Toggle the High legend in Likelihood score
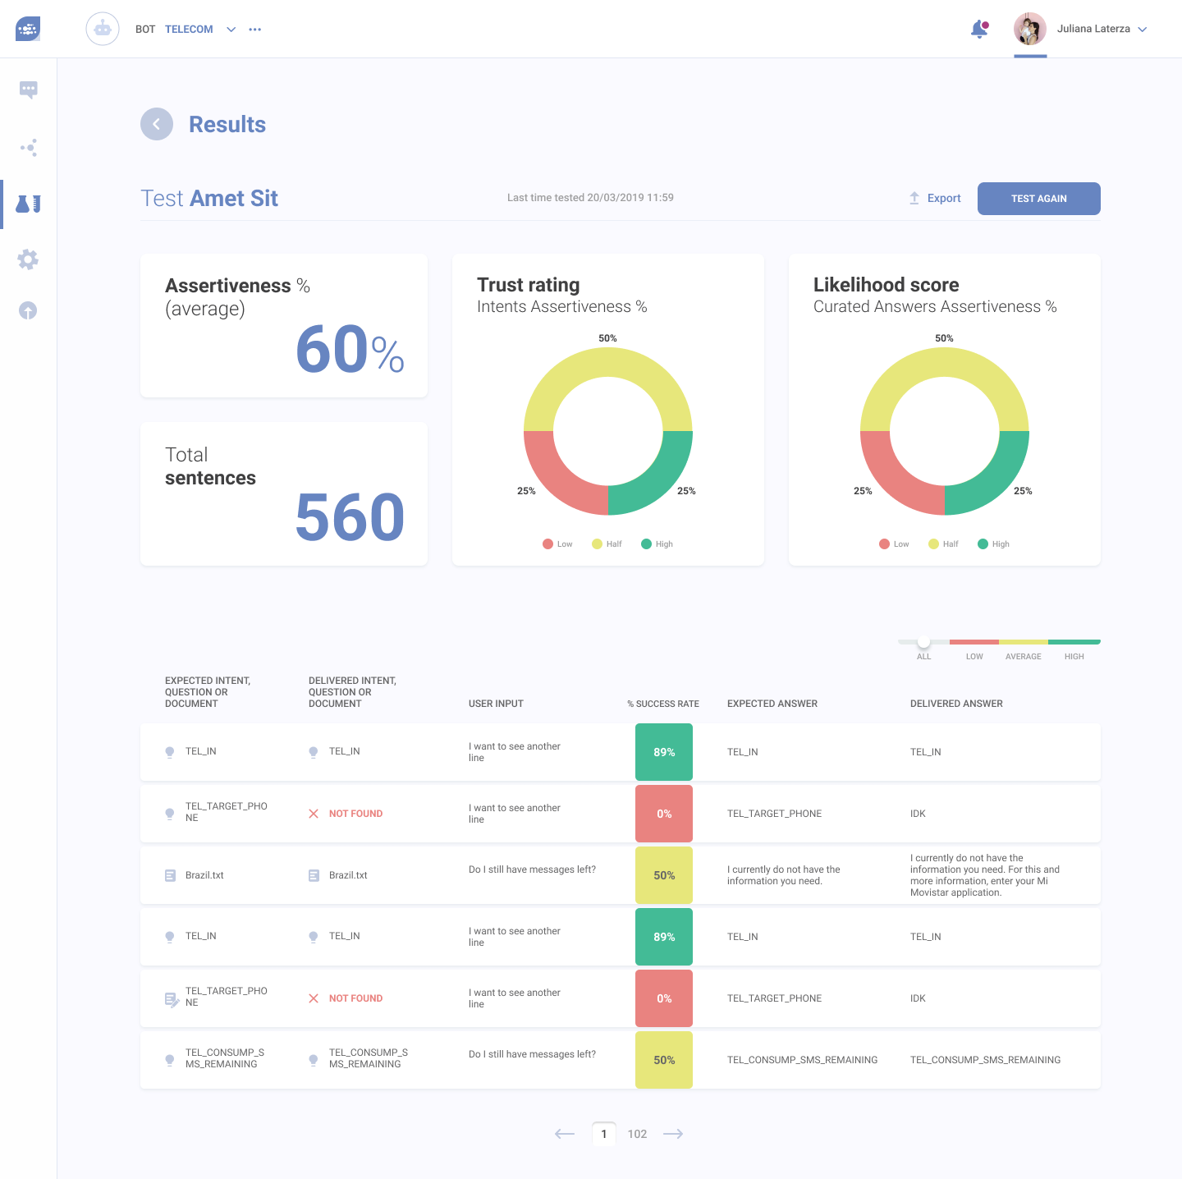1182x1179 pixels. 993,544
